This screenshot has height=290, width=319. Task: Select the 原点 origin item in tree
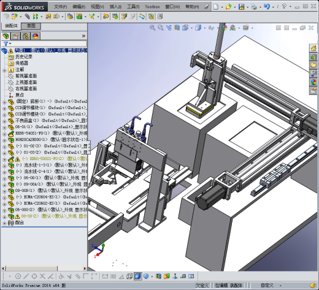20,95
